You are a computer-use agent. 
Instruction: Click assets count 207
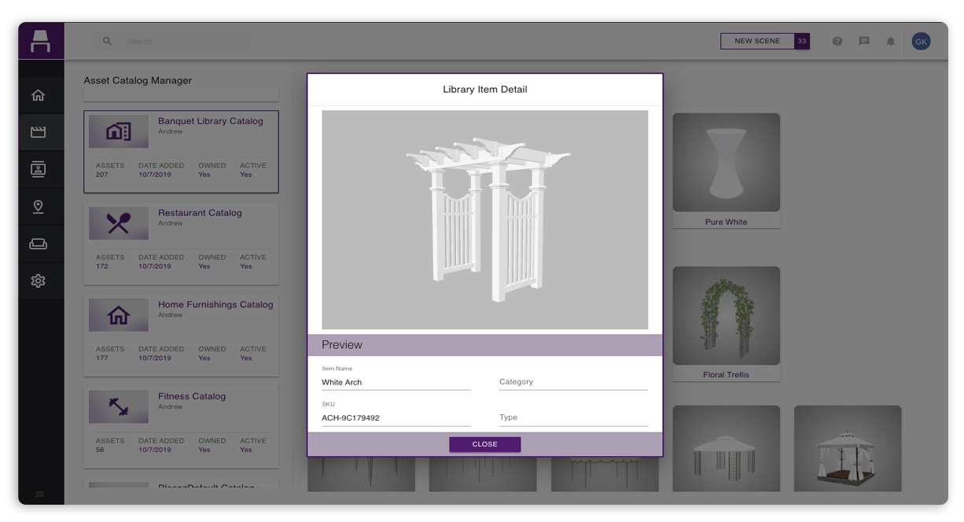coord(102,175)
